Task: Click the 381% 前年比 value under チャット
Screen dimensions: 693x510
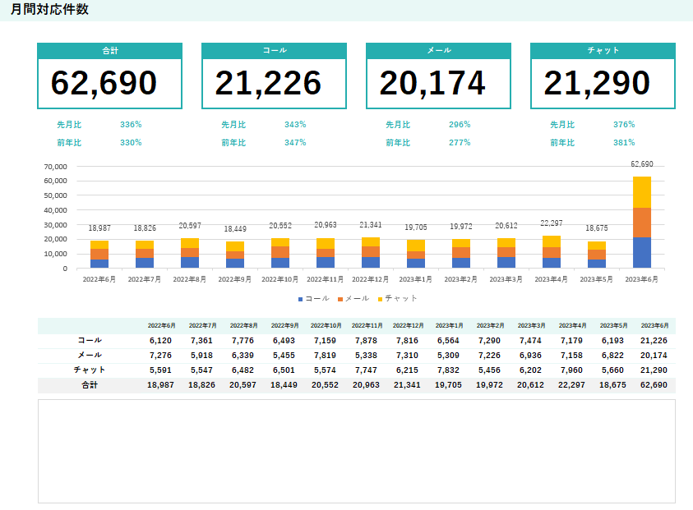Action: click(x=624, y=143)
